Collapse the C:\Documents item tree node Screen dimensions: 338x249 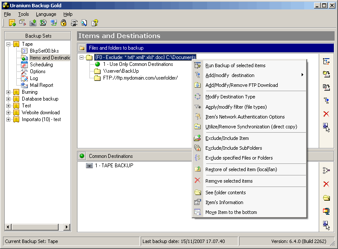[x=81, y=57]
